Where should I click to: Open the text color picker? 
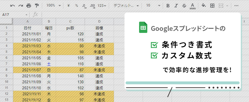pos(192,6)
